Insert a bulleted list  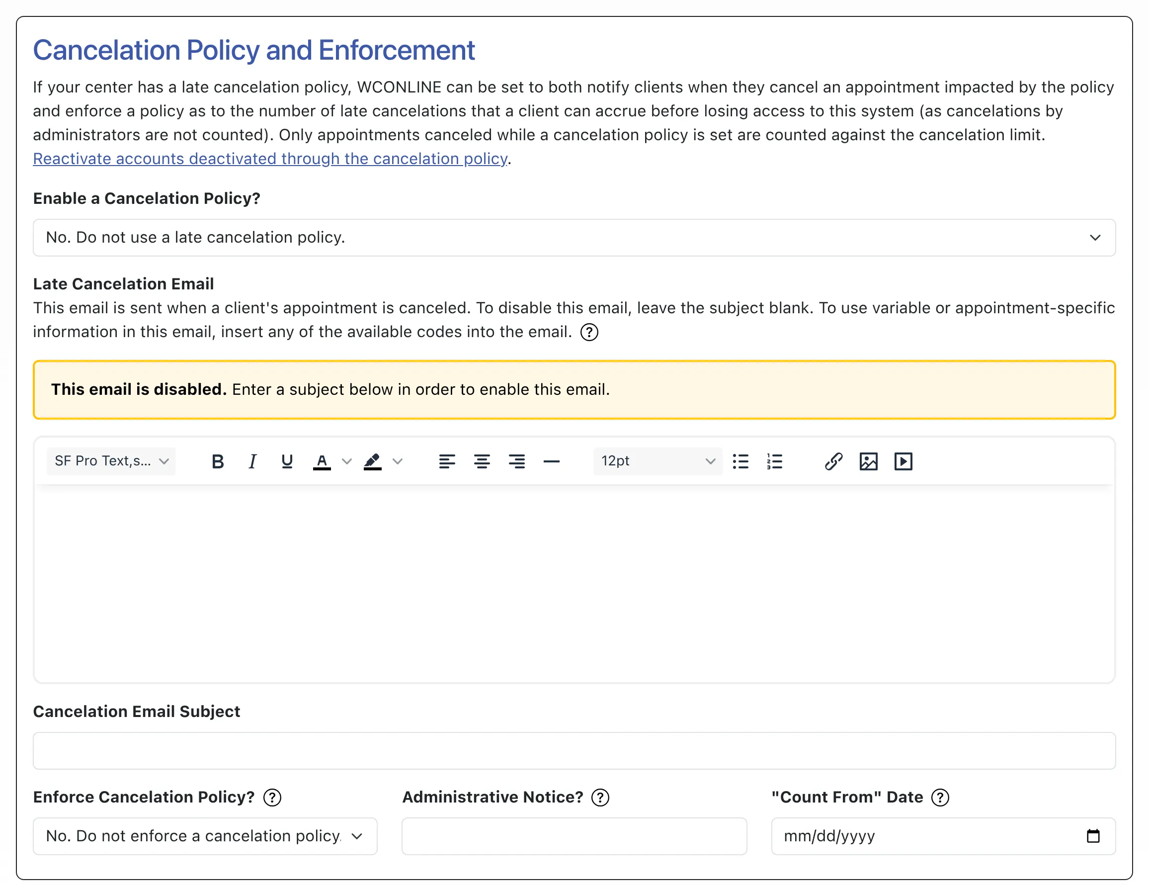tap(740, 461)
